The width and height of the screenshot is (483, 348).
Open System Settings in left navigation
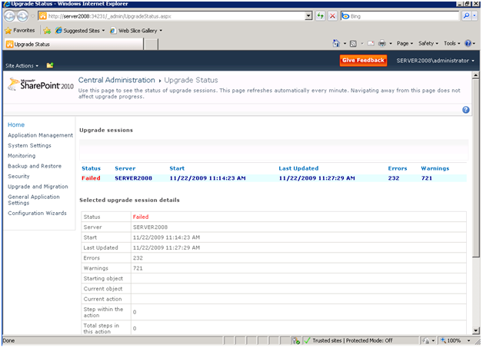(x=29, y=145)
